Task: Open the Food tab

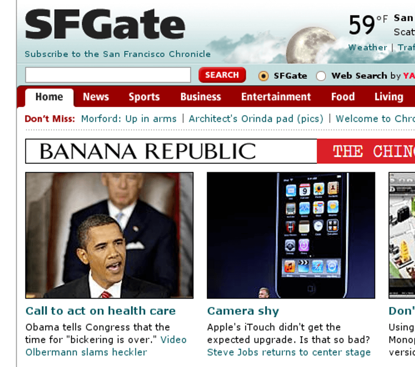Action: [343, 97]
